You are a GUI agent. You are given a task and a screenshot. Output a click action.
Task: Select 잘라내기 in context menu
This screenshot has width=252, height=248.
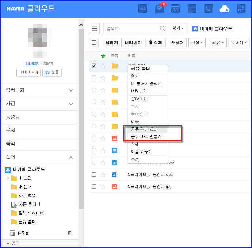139,99
